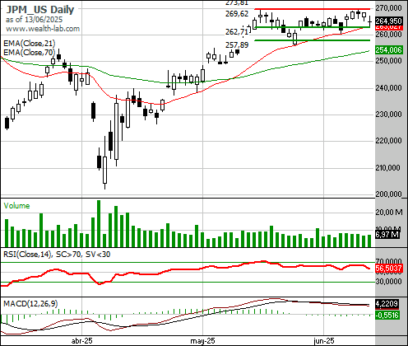Click the green EMA value tag 254,006

389,50
